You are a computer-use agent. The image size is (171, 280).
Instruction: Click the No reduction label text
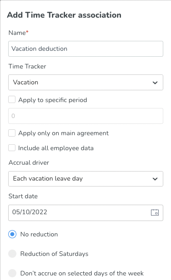[39, 234]
